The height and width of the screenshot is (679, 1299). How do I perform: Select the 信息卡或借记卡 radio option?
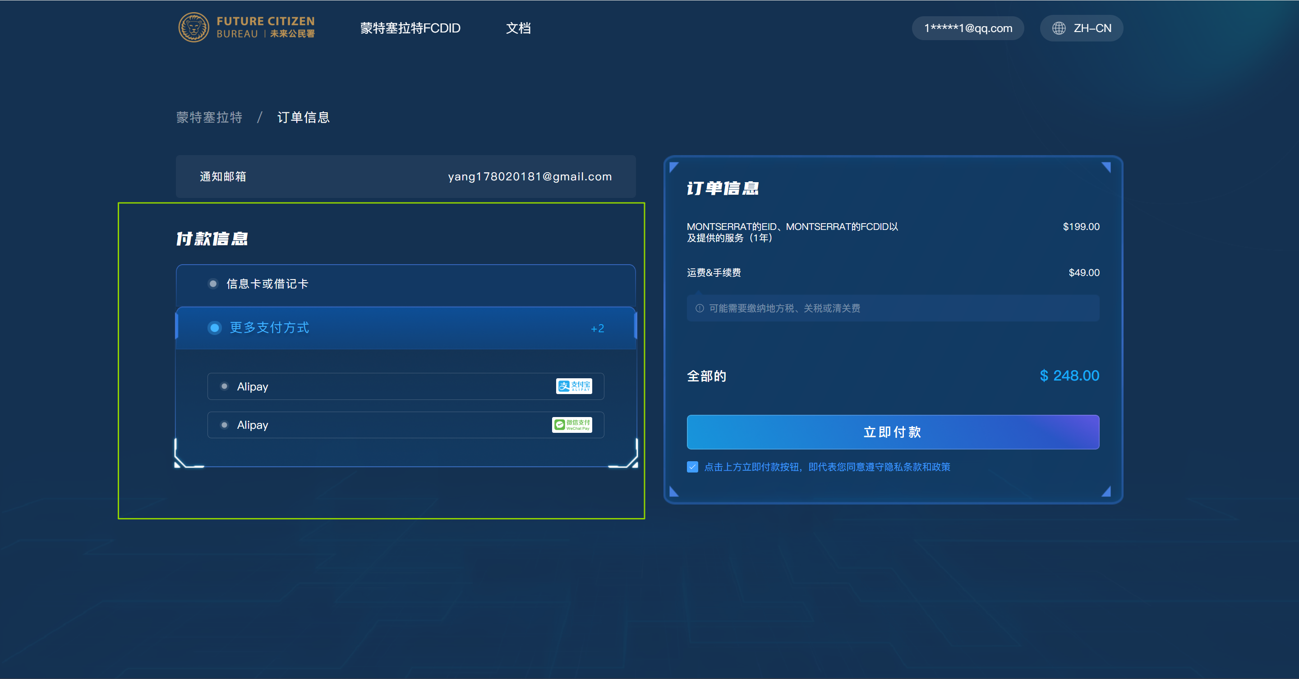(x=213, y=284)
